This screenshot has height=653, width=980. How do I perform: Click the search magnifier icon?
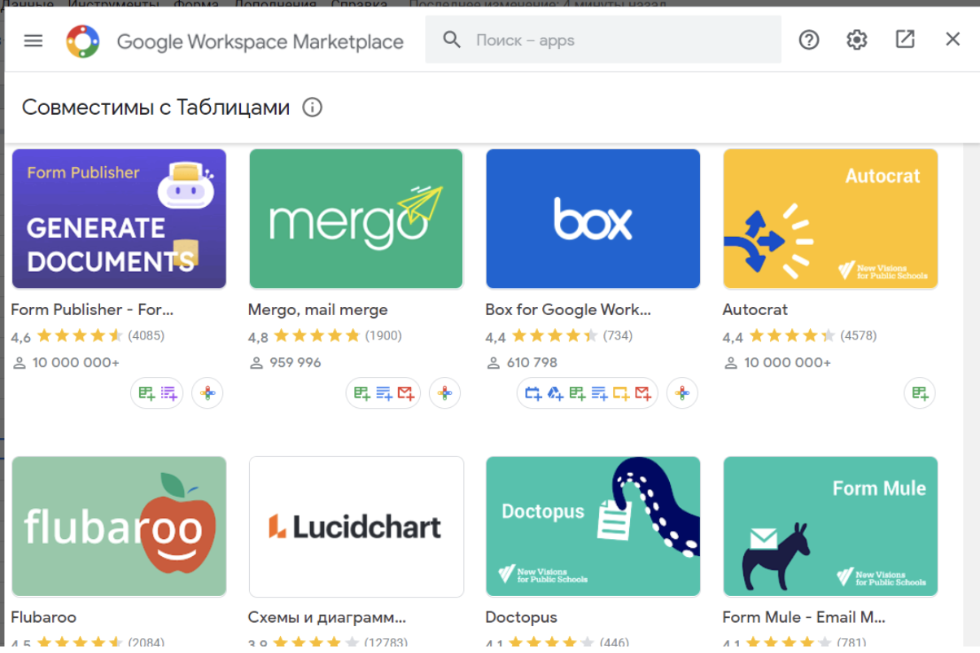pos(452,39)
